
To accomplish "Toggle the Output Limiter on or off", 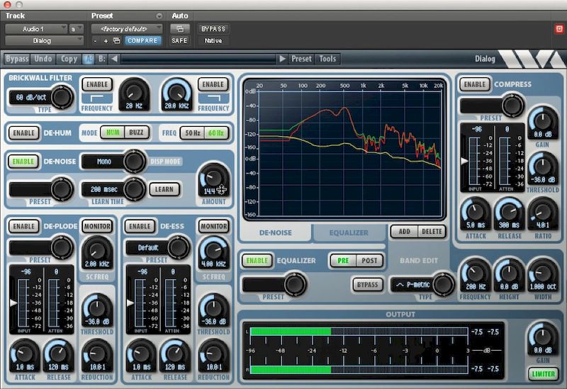I will 542,373.
